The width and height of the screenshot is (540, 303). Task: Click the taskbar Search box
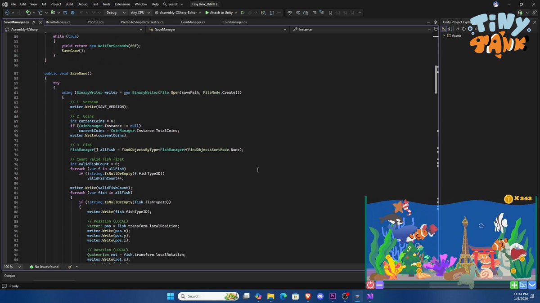[208, 296]
